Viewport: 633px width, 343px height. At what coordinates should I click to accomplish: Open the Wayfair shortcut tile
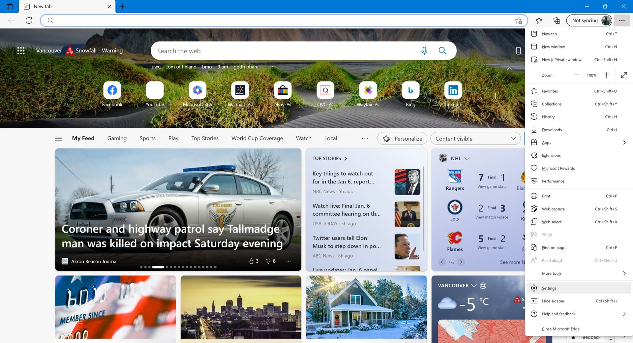click(x=368, y=90)
